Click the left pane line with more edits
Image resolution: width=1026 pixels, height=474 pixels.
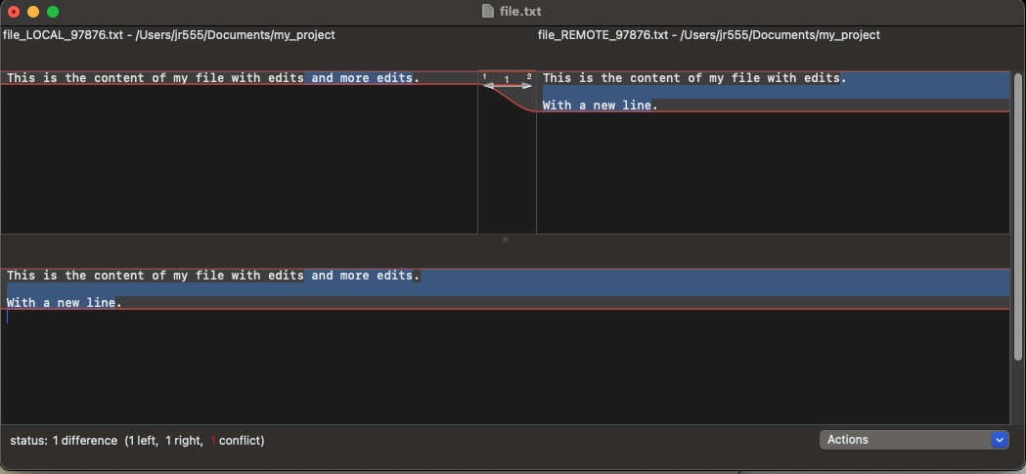point(212,78)
